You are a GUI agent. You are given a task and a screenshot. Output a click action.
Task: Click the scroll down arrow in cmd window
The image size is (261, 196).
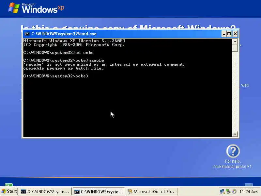click(235, 134)
